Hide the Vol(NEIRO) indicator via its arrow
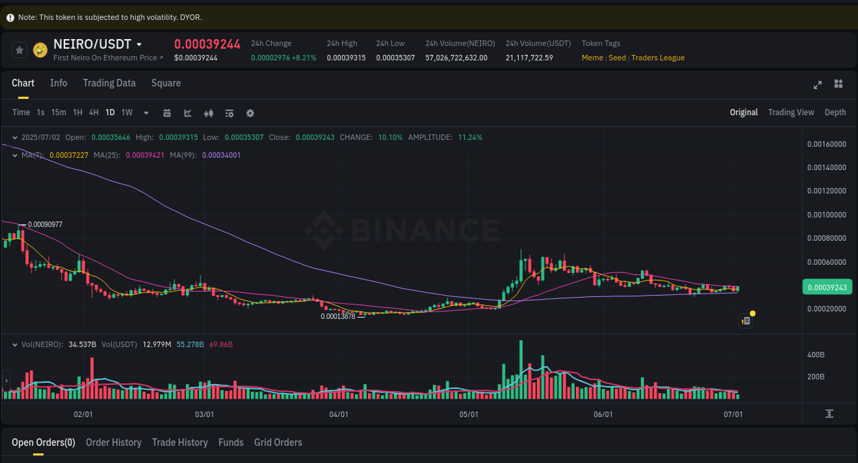Screen dimensions: 858x463 [14, 344]
